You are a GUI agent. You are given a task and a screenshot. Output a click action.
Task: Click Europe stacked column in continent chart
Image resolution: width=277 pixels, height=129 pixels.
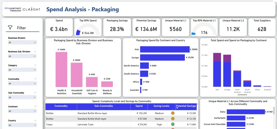point(227,71)
